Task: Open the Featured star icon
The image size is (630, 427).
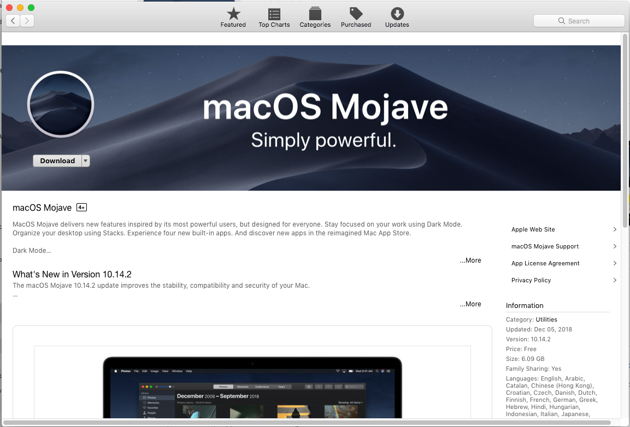Action: [233, 14]
